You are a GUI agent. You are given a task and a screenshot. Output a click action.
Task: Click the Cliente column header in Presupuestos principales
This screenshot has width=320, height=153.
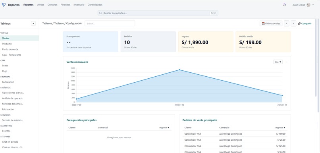point(72,128)
